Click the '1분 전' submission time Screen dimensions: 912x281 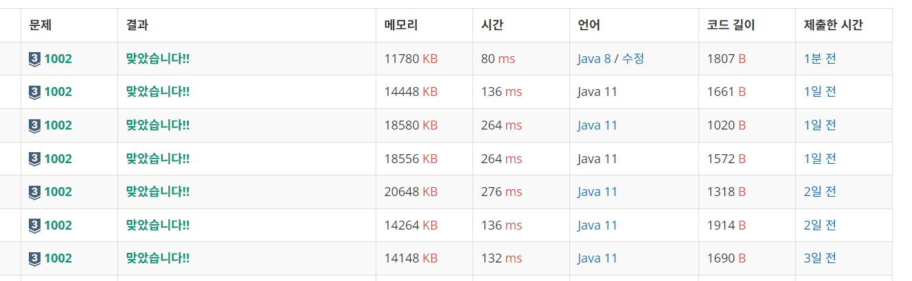pos(820,59)
